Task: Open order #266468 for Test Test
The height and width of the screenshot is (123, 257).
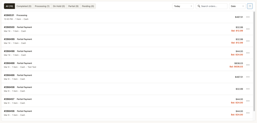Action: tap(10, 63)
